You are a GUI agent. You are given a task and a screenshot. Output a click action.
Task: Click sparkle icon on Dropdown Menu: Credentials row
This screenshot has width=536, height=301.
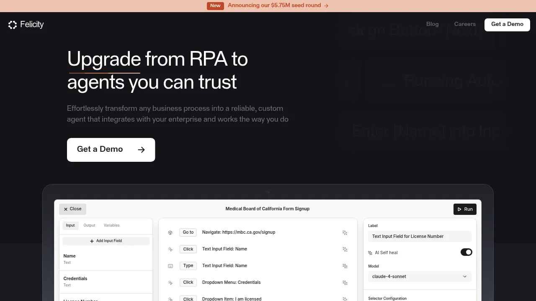coord(345,283)
